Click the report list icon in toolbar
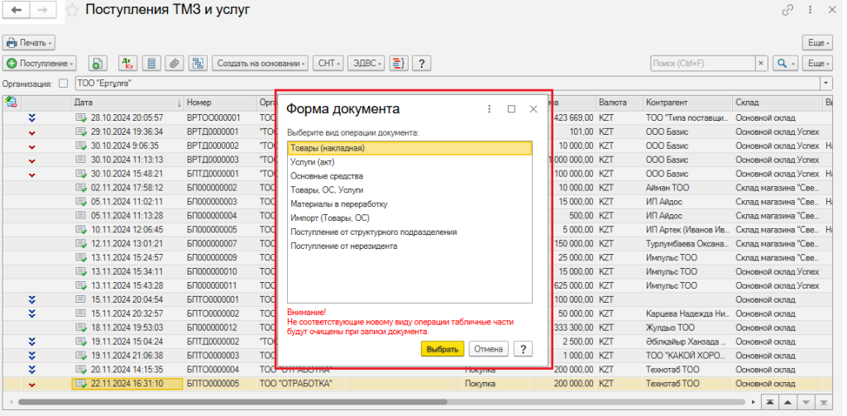The width and height of the screenshot is (847, 416). tap(151, 63)
